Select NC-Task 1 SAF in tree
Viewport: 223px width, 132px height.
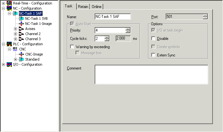click(x=31, y=13)
